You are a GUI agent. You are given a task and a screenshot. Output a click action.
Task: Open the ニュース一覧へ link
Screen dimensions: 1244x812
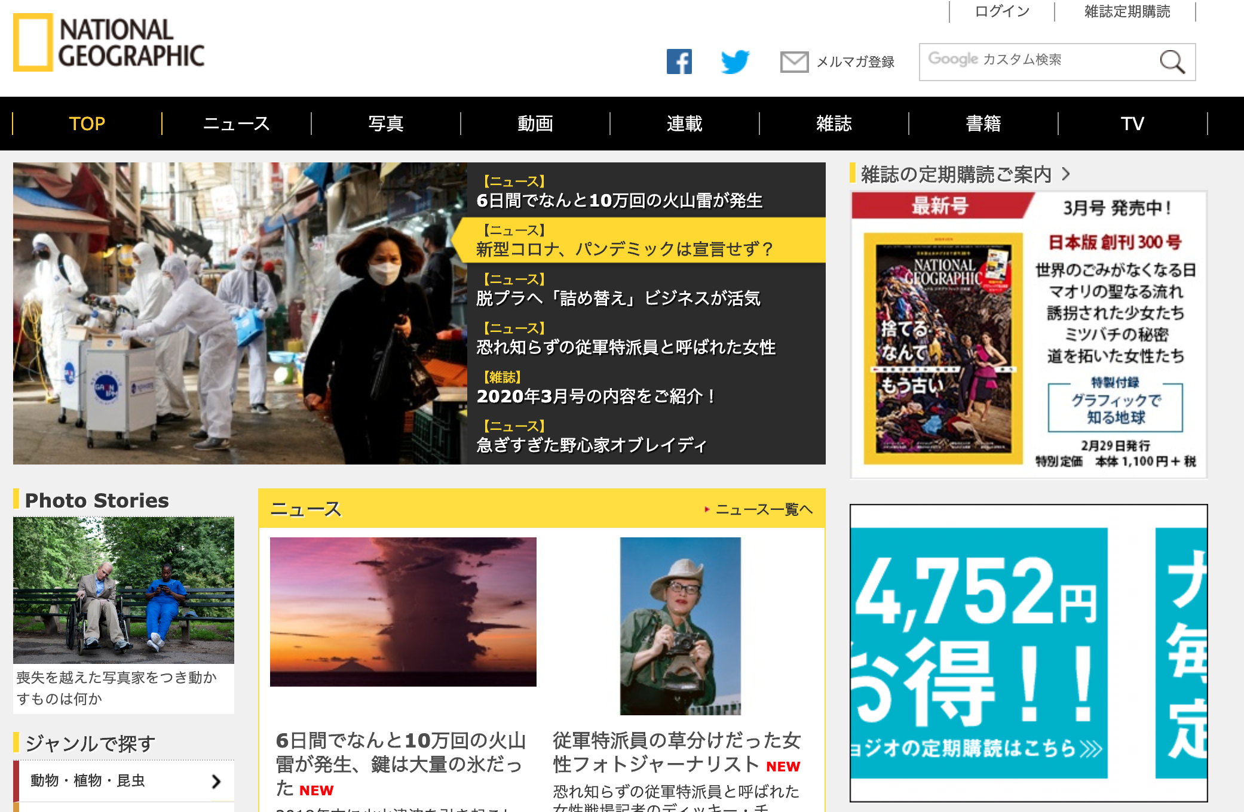pyautogui.click(x=764, y=509)
